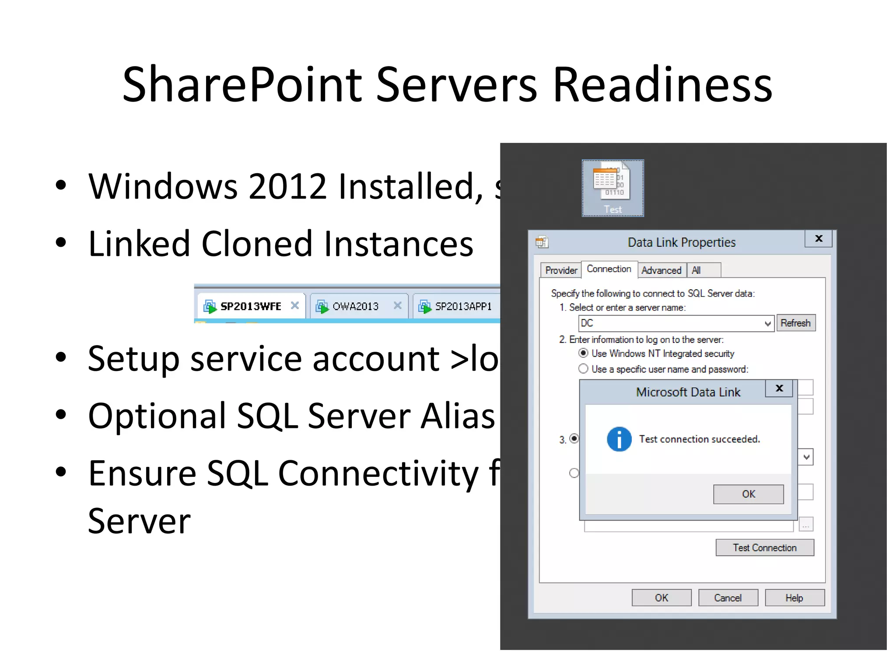Switch to the Provider tab
Screen dimensions: 896x672
(x=561, y=270)
